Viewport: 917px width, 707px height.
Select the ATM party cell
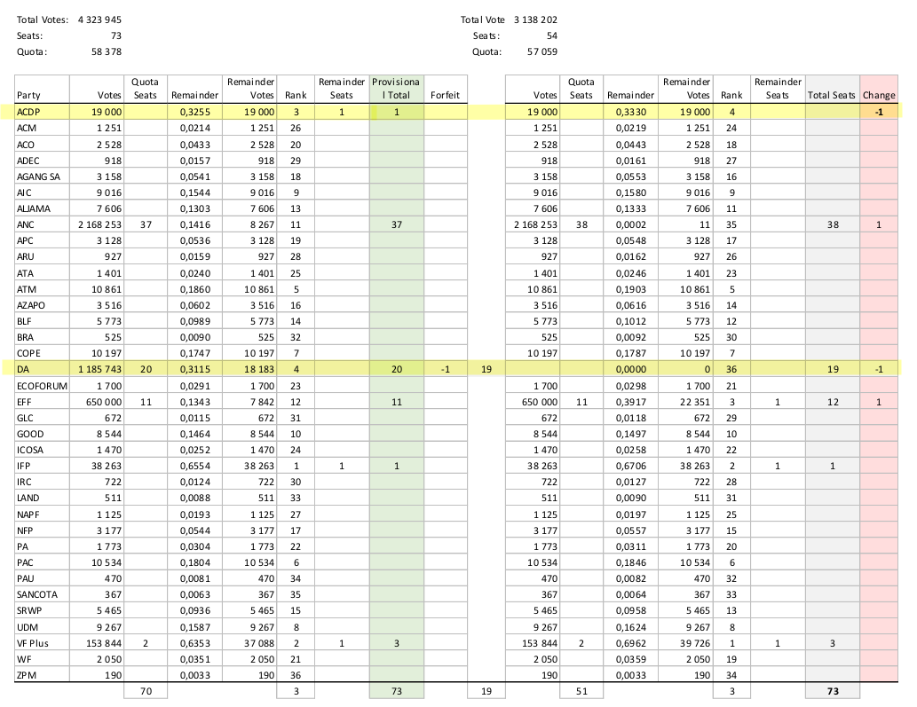point(42,289)
